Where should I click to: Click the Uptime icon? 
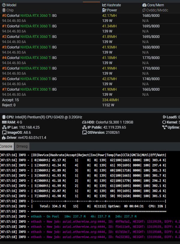(x=164, y=127)
